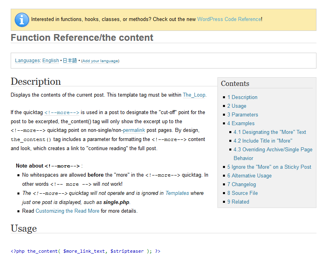
Task: Click the Contents box heading
Action: click(235, 84)
